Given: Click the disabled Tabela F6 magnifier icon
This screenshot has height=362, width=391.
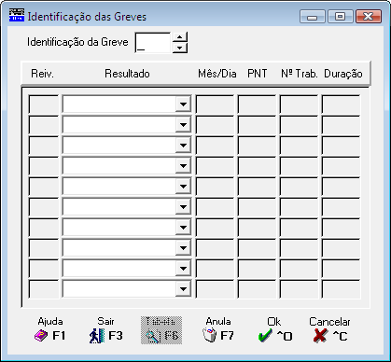Looking at the screenshot, I should coord(153,337).
